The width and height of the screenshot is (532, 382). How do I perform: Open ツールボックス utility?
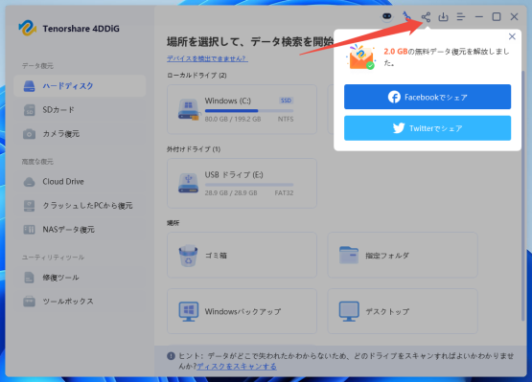click(x=80, y=302)
